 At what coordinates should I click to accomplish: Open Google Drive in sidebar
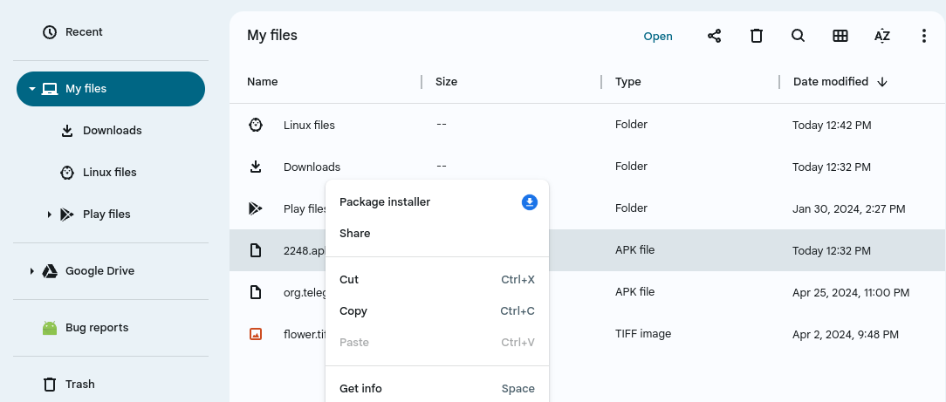100,271
